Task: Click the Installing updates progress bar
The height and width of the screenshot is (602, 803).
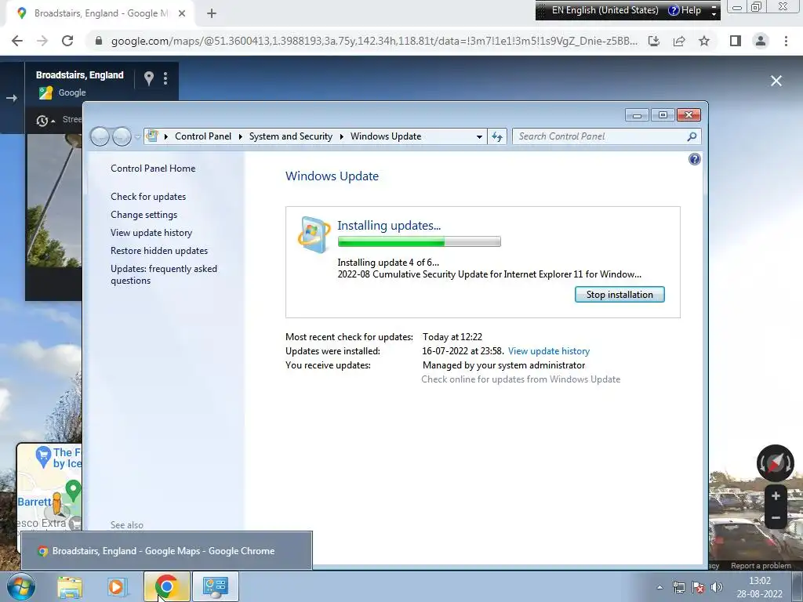Action: tap(419, 241)
